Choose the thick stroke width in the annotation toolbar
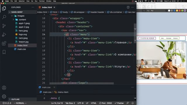The width and height of the screenshot is (187, 105). point(152,11)
